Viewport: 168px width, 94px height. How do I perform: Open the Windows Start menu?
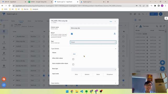click(67, 91)
